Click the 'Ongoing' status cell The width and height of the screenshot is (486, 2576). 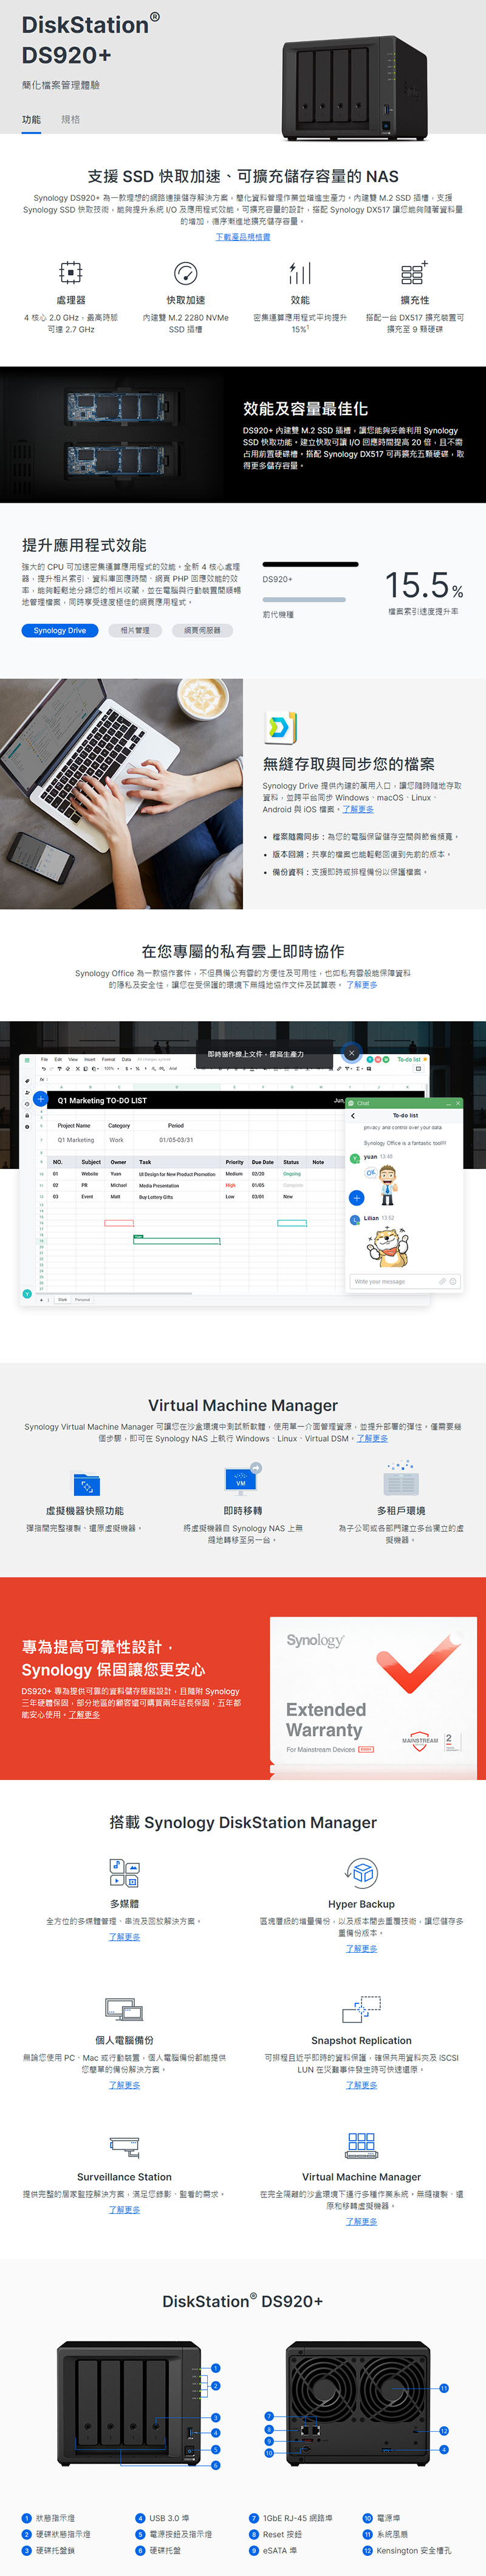coord(292,1174)
